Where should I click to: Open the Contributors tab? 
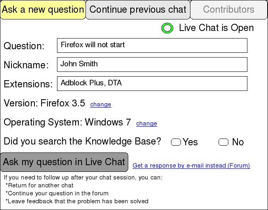[x=229, y=10]
